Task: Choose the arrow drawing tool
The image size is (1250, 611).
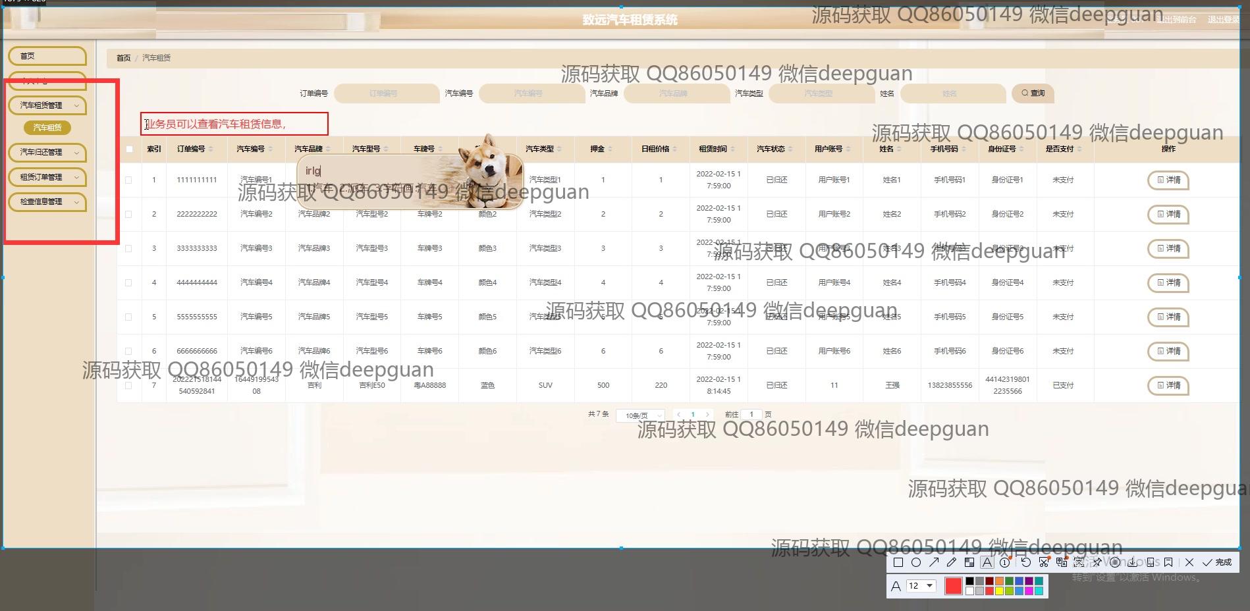Action: click(933, 562)
